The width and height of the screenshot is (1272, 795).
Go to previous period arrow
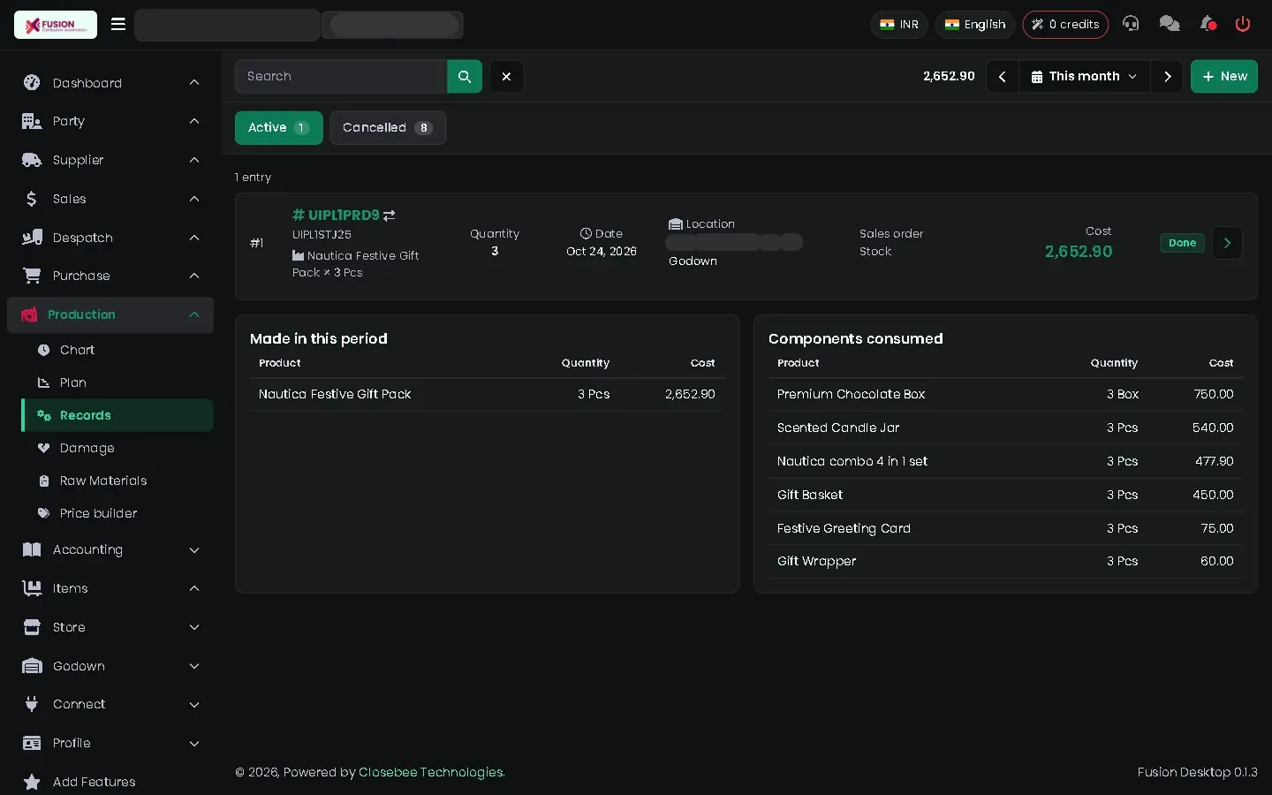point(1002,77)
